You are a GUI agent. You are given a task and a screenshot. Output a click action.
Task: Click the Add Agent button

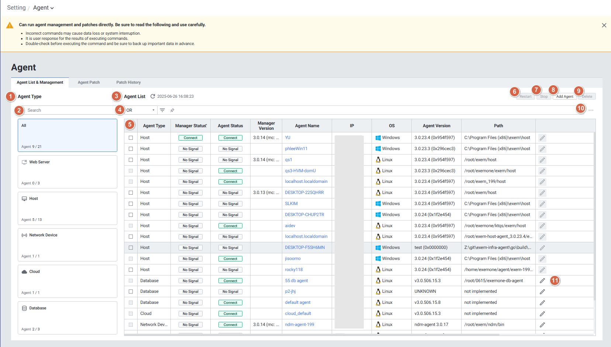click(x=565, y=97)
